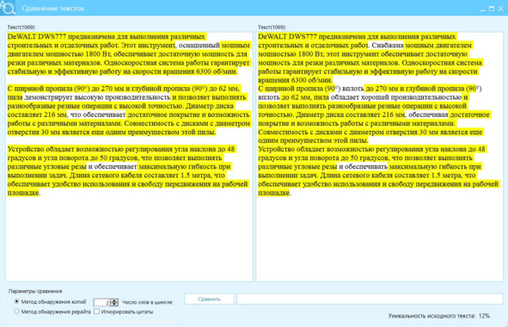Screen dimensions: 508x327
Task: Click the shingle word count spinner arrows
Action: pos(114,302)
